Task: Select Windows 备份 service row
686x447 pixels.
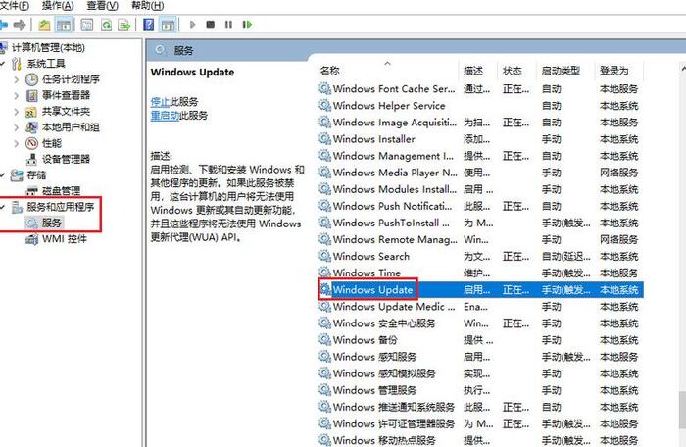Action: tap(480, 340)
